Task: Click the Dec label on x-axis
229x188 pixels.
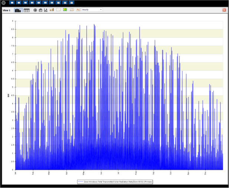Action: click(205, 173)
